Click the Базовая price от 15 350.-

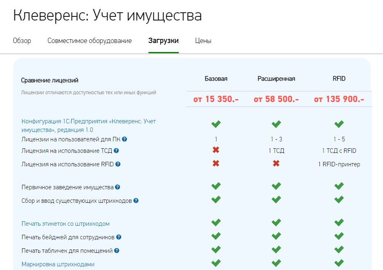click(216, 99)
